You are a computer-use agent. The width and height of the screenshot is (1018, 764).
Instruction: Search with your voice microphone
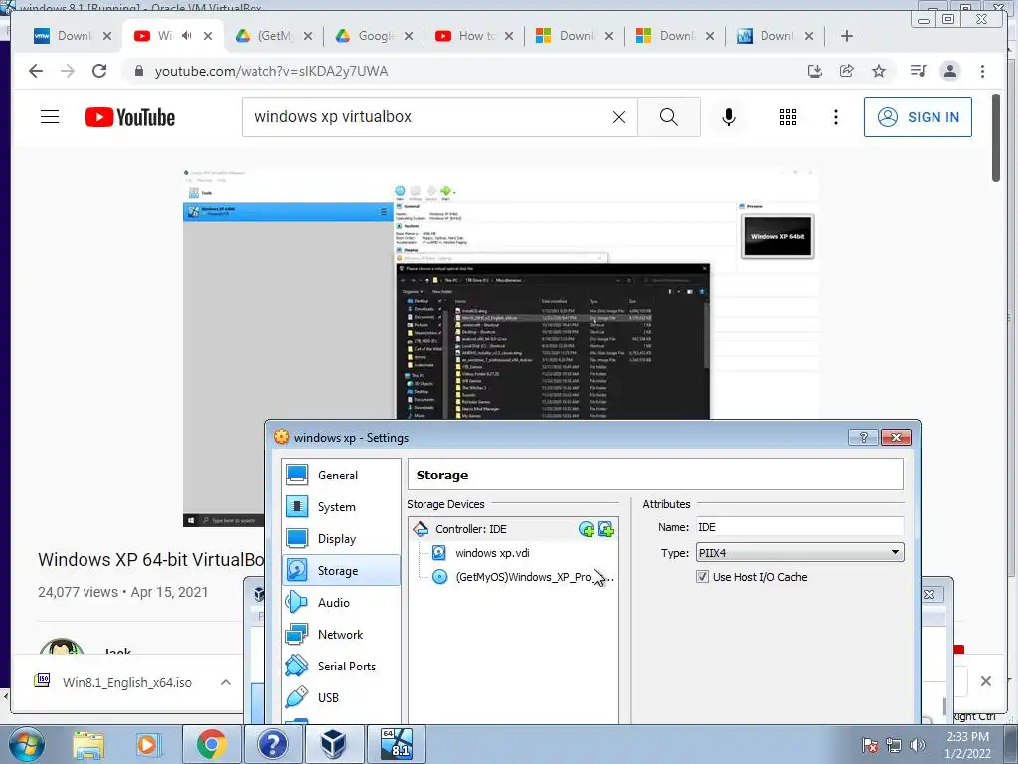click(729, 117)
